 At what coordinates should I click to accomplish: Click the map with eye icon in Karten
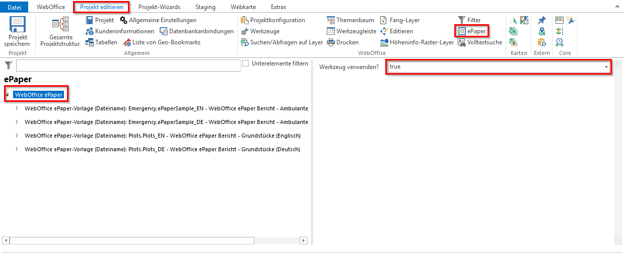pos(513,42)
